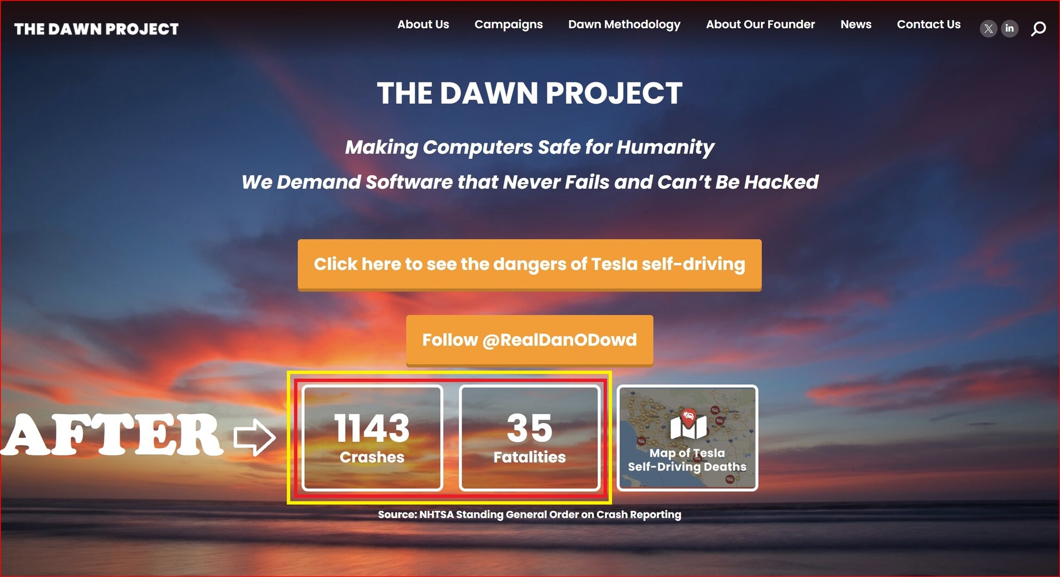Select News in the navigation bar
This screenshot has height=577, width=1060.
(x=856, y=24)
